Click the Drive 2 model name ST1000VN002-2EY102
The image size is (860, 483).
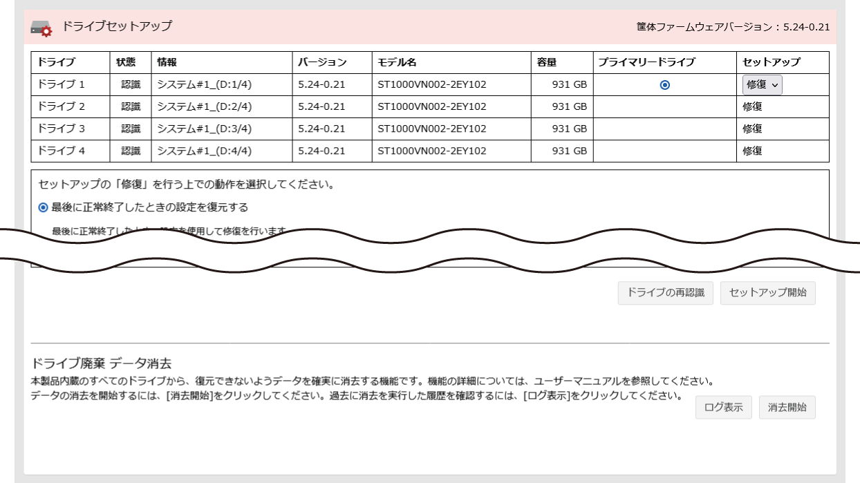click(x=432, y=106)
